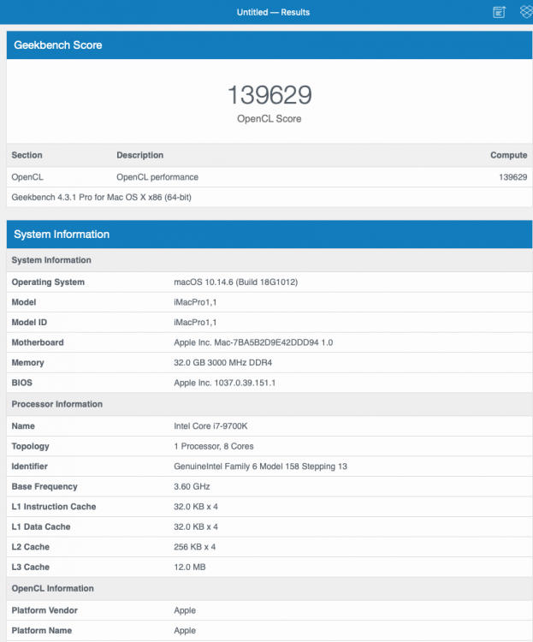This screenshot has width=533, height=642.
Task: Click the Dropbox icon in title bar
Action: (526, 11)
